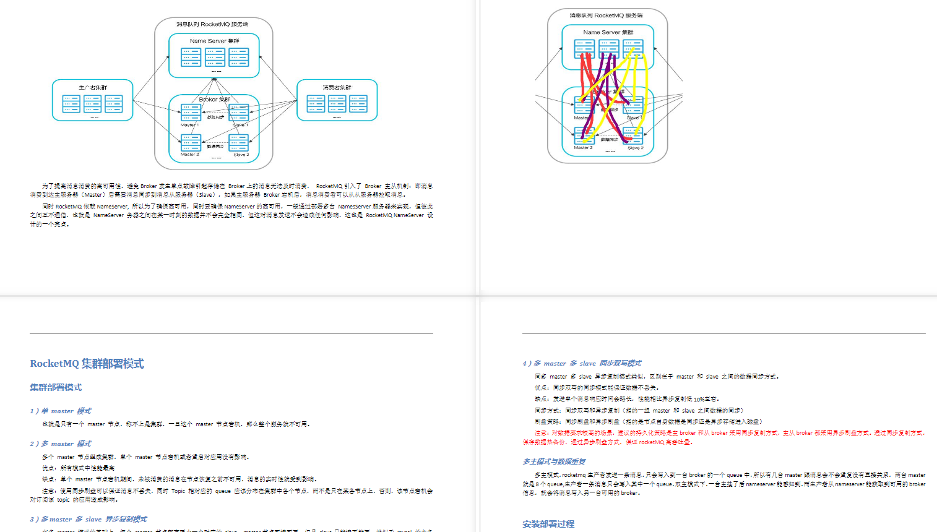Viewport: 937px width, 532px height.
Task: Click the '1) 单 master 模式' heading
Action: pyautogui.click(x=61, y=411)
